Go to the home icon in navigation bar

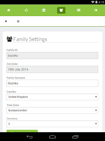tap(9, 10)
